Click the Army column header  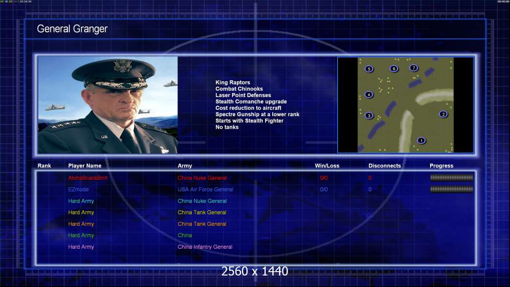click(185, 166)
